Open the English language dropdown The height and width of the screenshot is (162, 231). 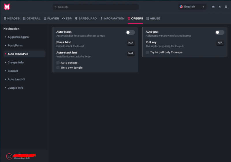[192, 7]
